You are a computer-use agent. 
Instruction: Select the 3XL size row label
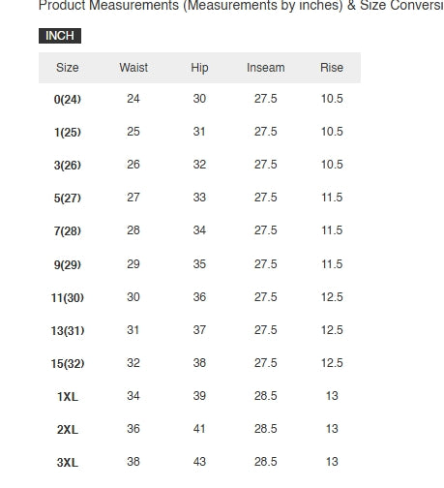(x=68, y=463)
